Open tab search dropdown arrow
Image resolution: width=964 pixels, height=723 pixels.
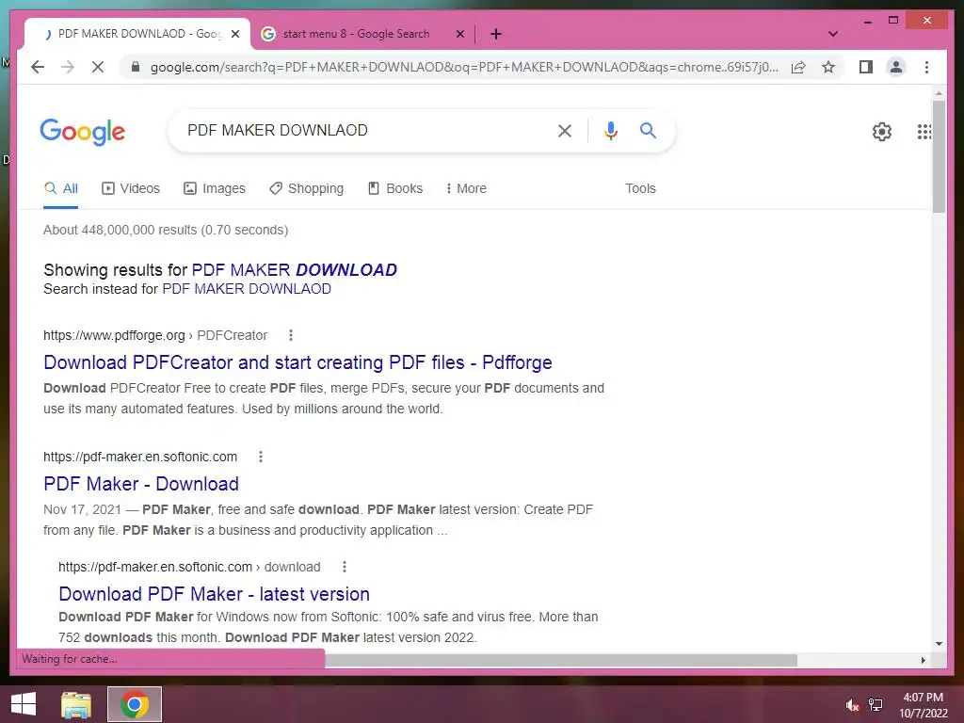point(833,34)
